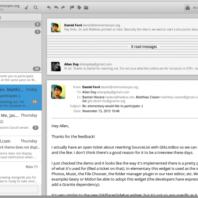Click Daniel Foré's avatar in the open email
Viewport: 198px width, 198px height.
[x=58, y=92]
